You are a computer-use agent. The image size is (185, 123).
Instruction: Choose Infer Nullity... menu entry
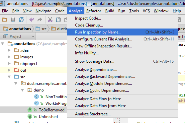pyautogui.click(x=122, y=53)
